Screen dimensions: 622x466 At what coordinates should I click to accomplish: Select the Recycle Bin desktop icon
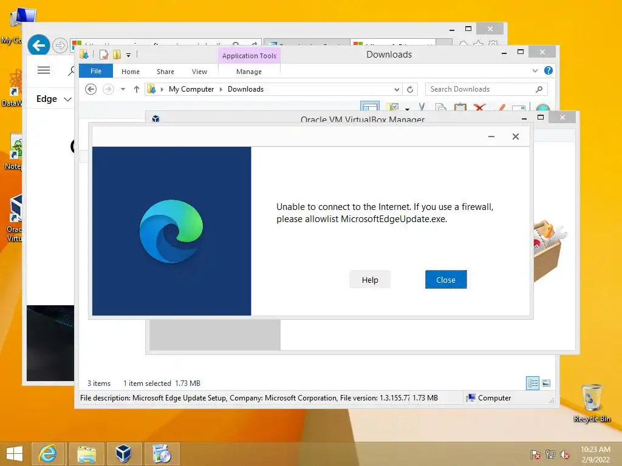(592, 403)
